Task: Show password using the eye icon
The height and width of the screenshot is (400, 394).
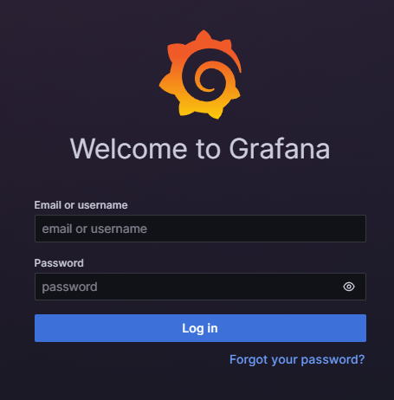Action: pos(349,287)
